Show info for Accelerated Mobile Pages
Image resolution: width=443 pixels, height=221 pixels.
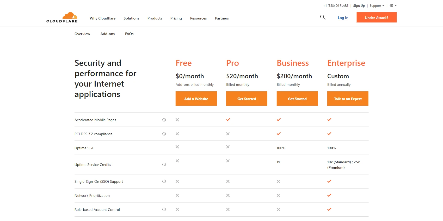164,120
